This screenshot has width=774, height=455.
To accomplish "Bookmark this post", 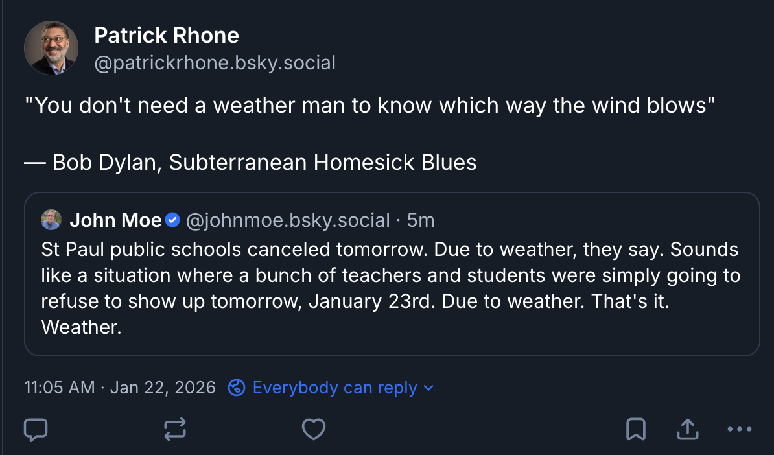I will pyautogui.click(x=635, y=429).
